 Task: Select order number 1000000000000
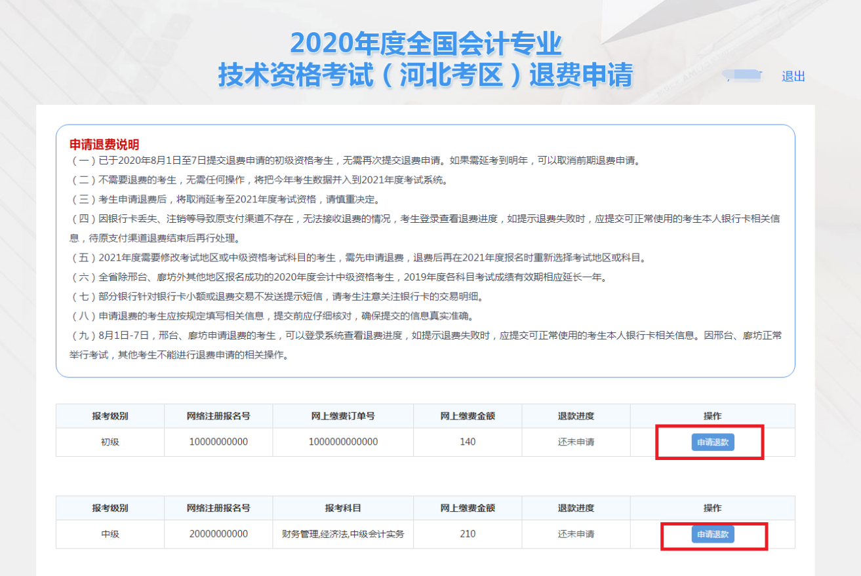point(343,442)
